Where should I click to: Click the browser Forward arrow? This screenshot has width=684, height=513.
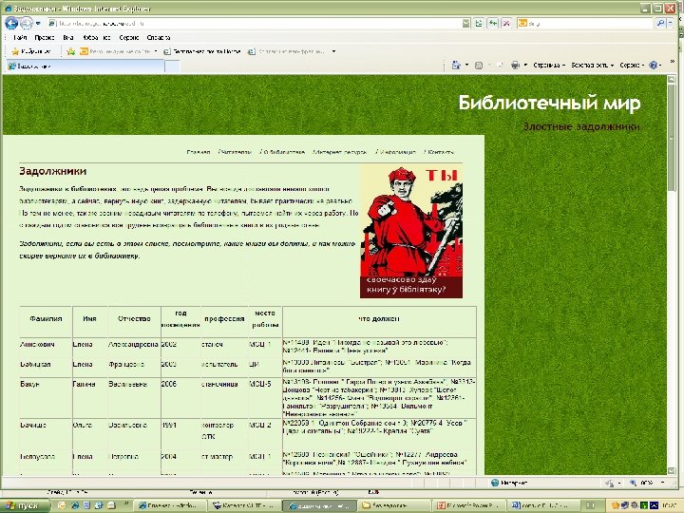pos(27,23)
